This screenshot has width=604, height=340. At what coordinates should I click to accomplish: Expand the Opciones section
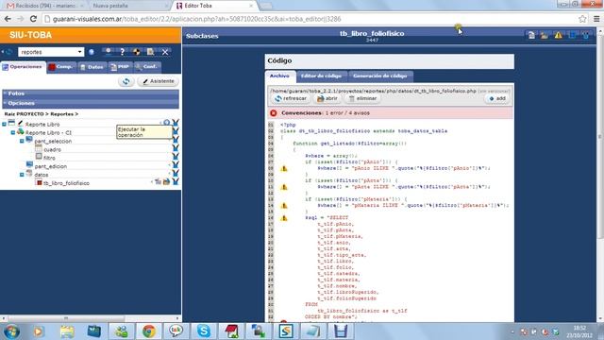91,103
